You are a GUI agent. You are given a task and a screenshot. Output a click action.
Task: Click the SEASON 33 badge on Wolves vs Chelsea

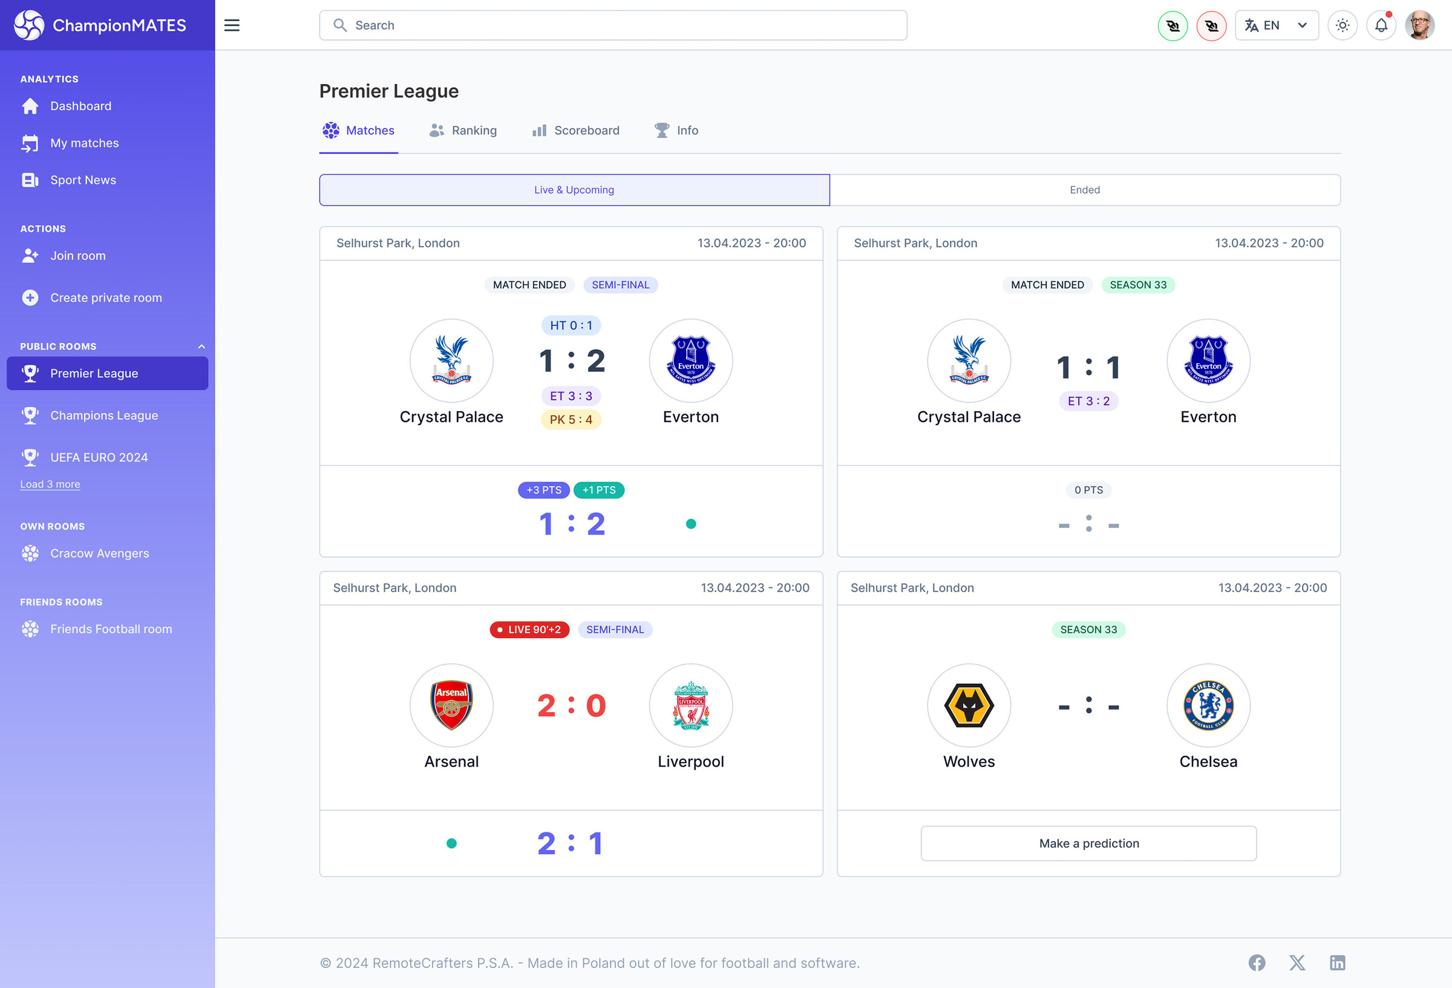(1088, 630)
